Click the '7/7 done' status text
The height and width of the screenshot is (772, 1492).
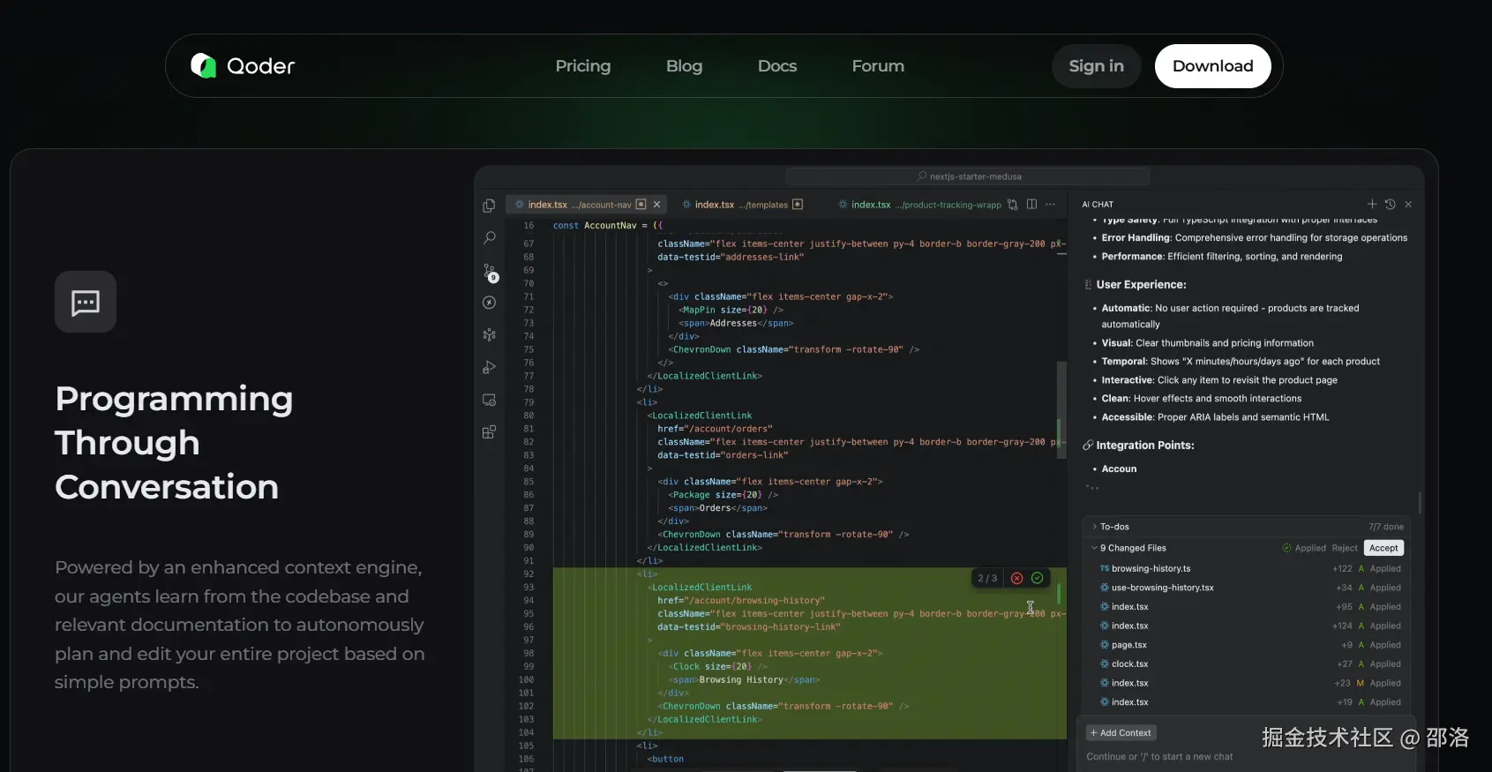1385,527
